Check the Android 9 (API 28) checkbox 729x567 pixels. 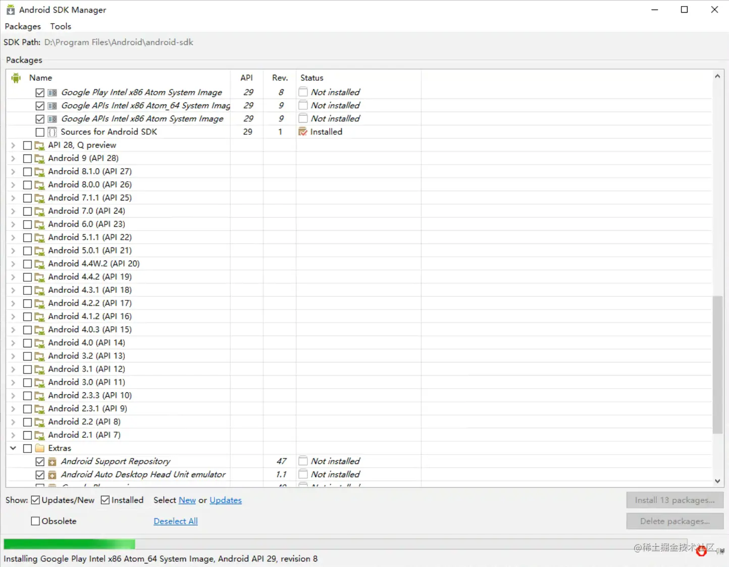click(27, 159)
